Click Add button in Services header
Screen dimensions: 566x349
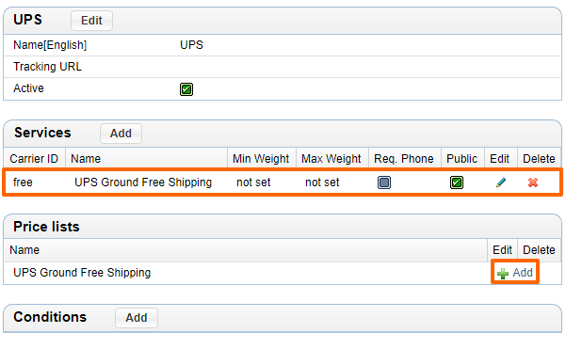[x=121, y=134]
